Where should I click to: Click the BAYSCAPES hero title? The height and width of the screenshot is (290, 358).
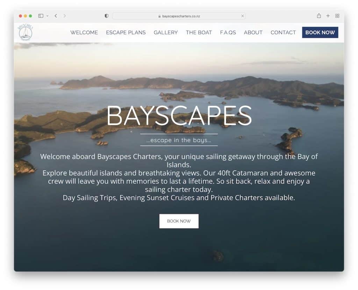(x=179, y=115)
